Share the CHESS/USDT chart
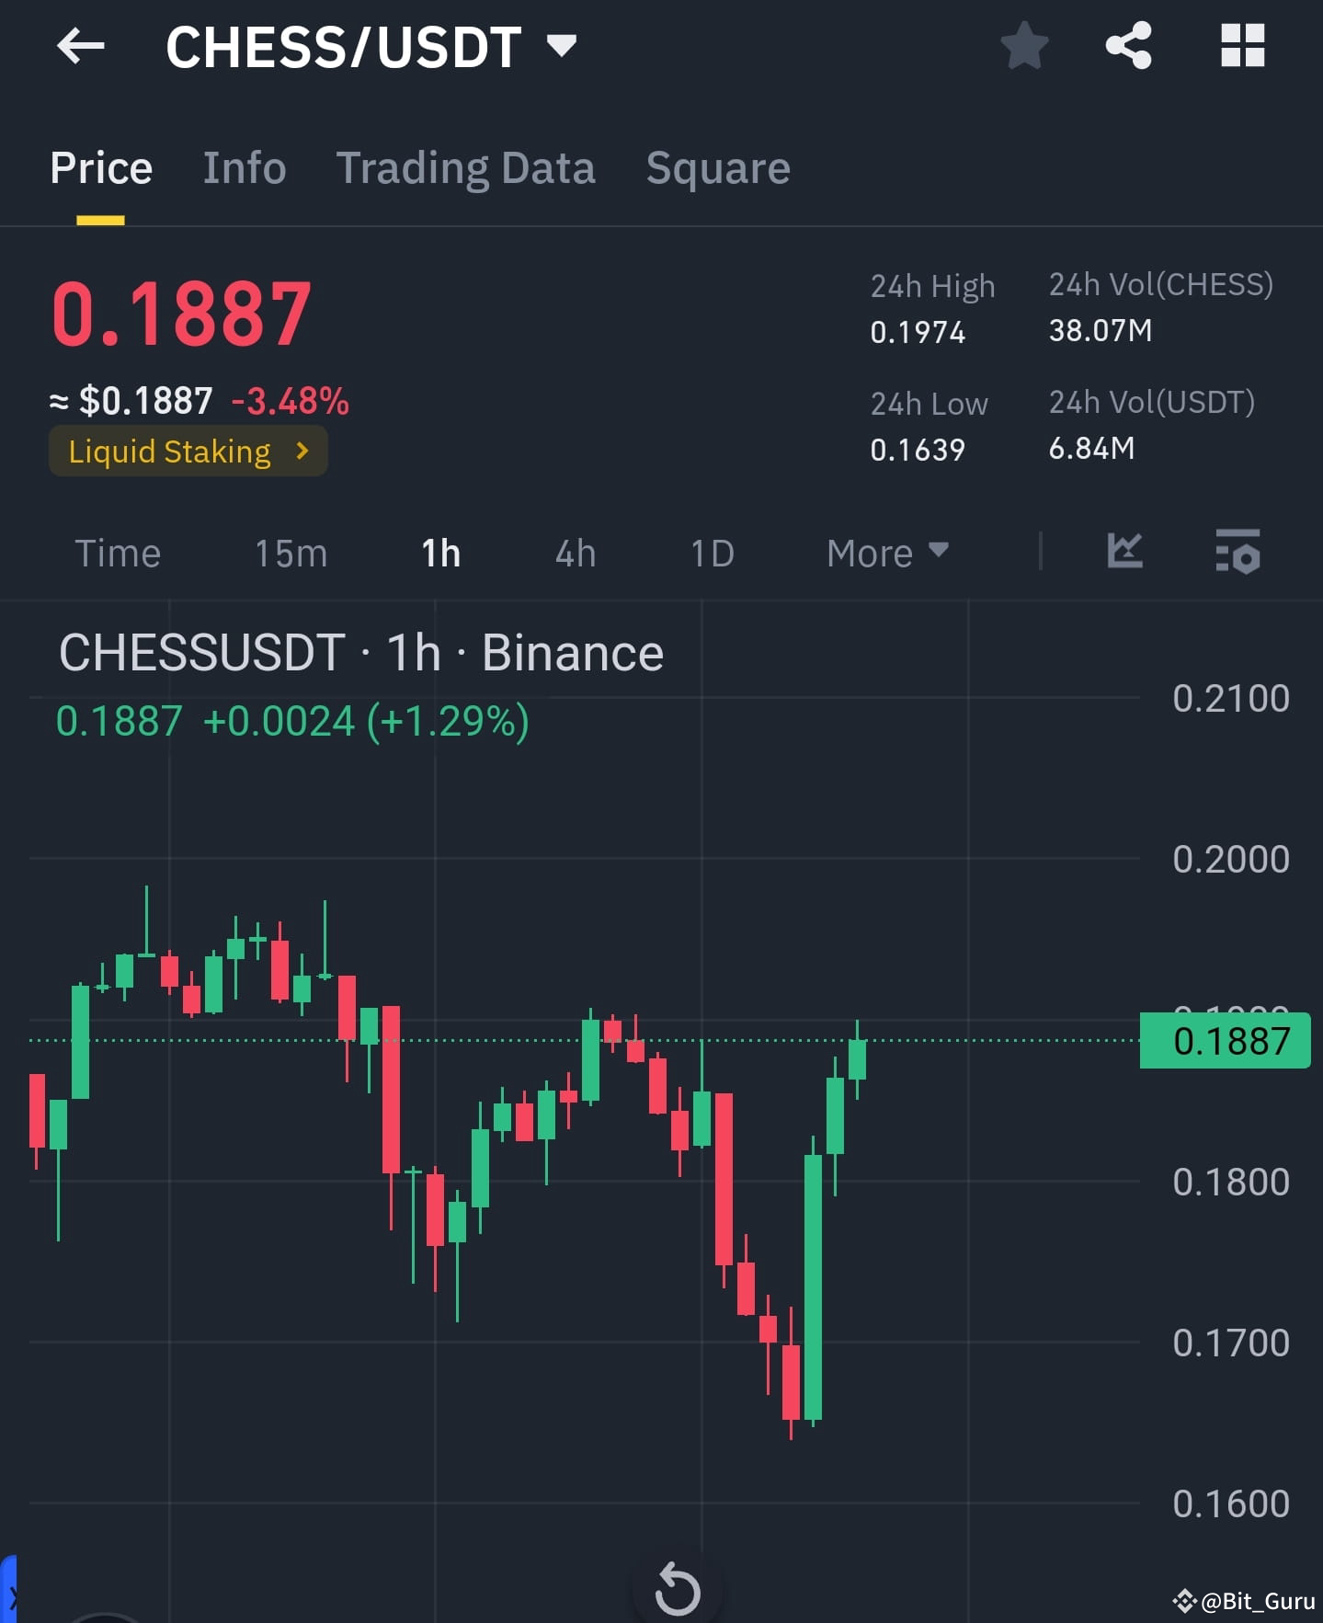Image resolution: width=1323 pixels, height=1623 pixels. (x=1127, y=46)
